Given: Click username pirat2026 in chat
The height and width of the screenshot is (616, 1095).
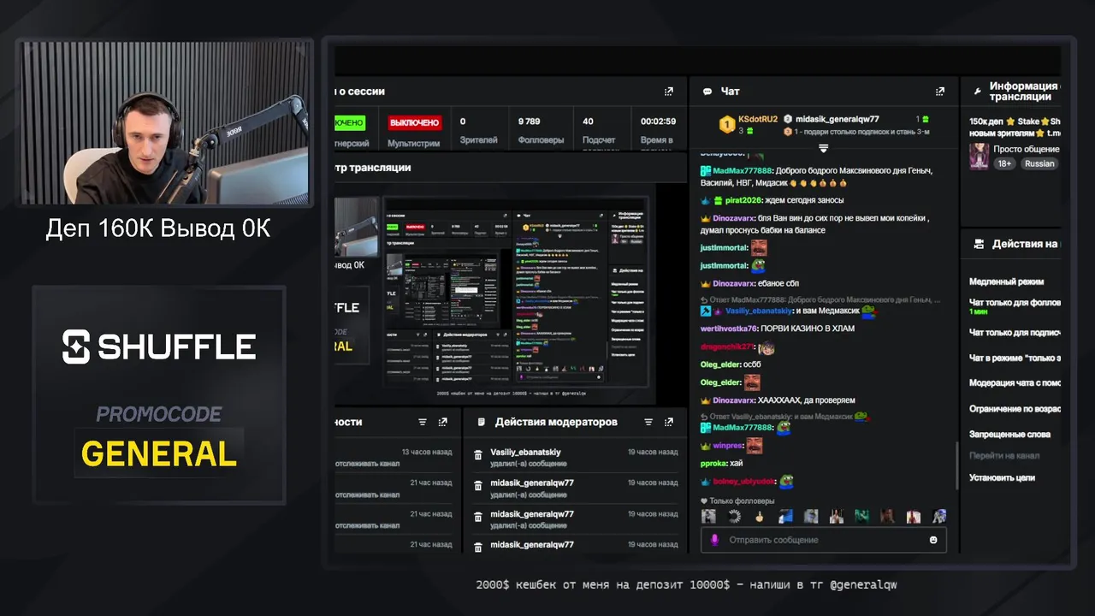Looking at the screenshot, I should point(742,200).
